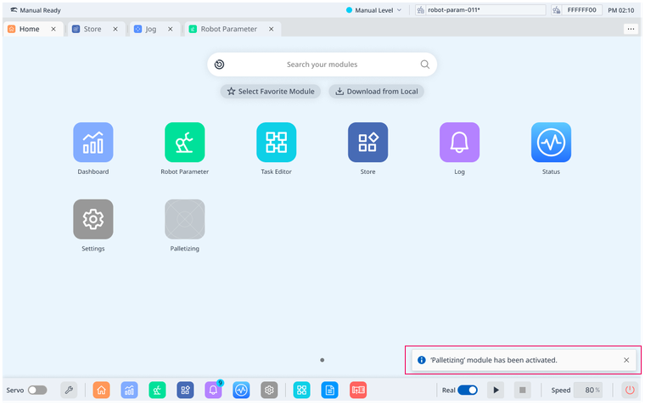
Task: Switch to the Robot Parameter tab
Action: (228, 29)
